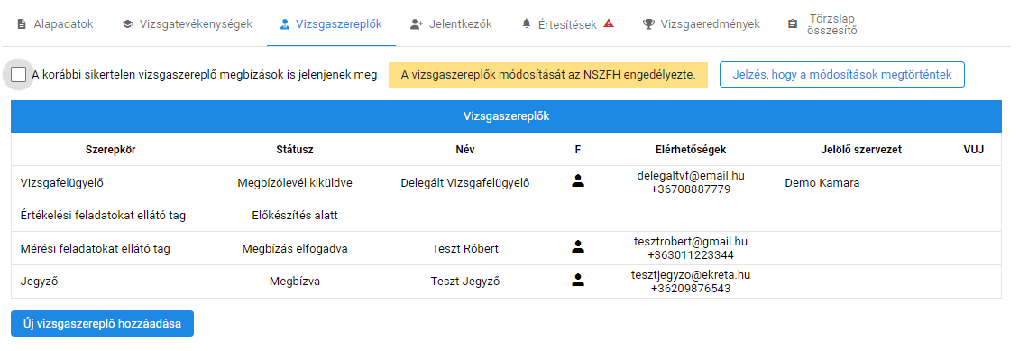Click the Státusz column header
The image size is (1019, 351).
[294, 150]
